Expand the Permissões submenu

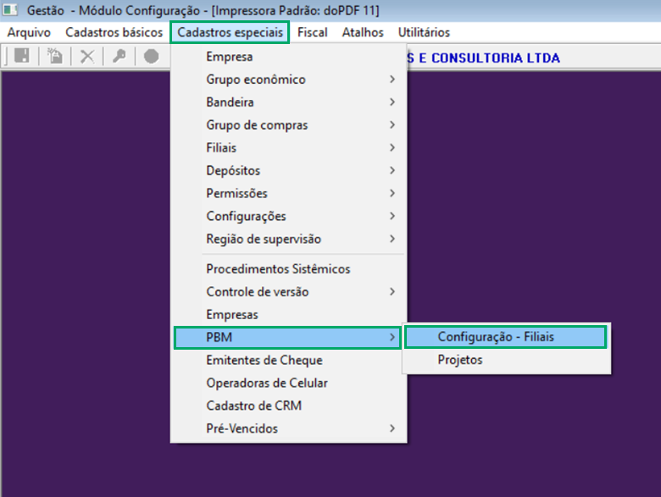tap(288, 193)
